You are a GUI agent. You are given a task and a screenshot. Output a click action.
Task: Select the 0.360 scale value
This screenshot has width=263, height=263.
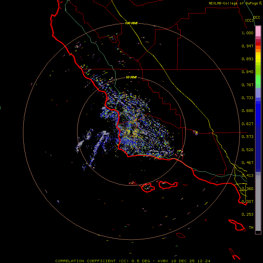tap(248, 189)
